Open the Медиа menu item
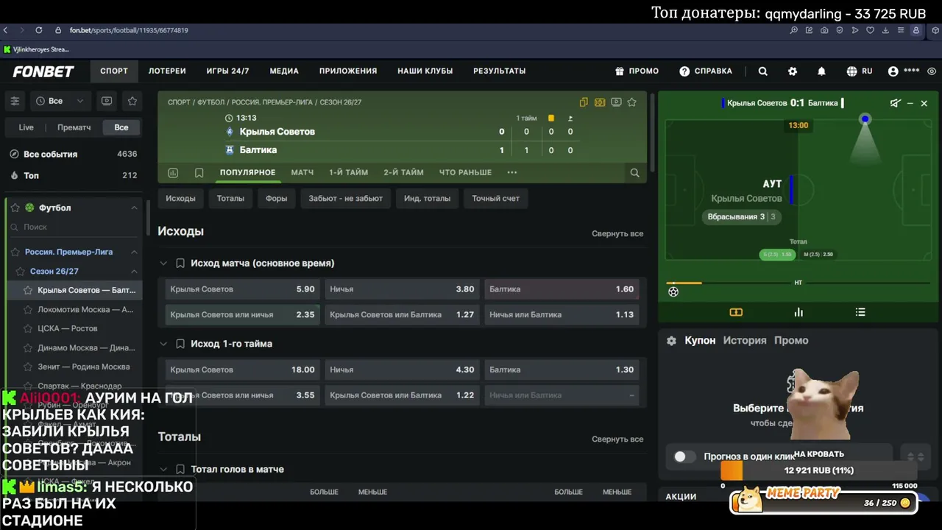The height and width of the screenshot is (530, 942). (x=284, y=71)
